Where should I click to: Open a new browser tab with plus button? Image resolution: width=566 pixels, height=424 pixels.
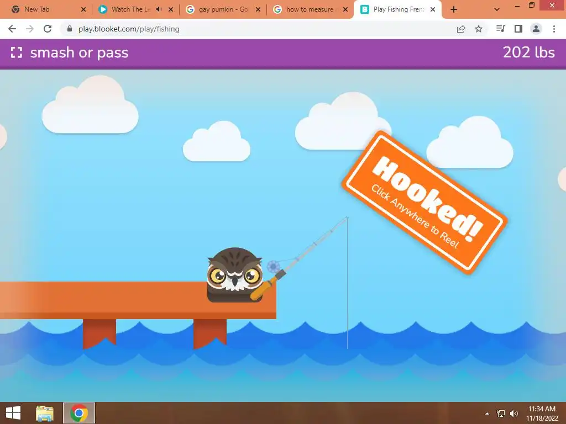click(454, 9)
